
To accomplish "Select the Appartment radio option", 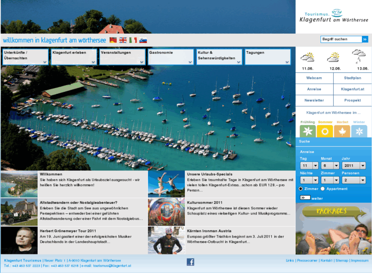I will tap(322, 189).
